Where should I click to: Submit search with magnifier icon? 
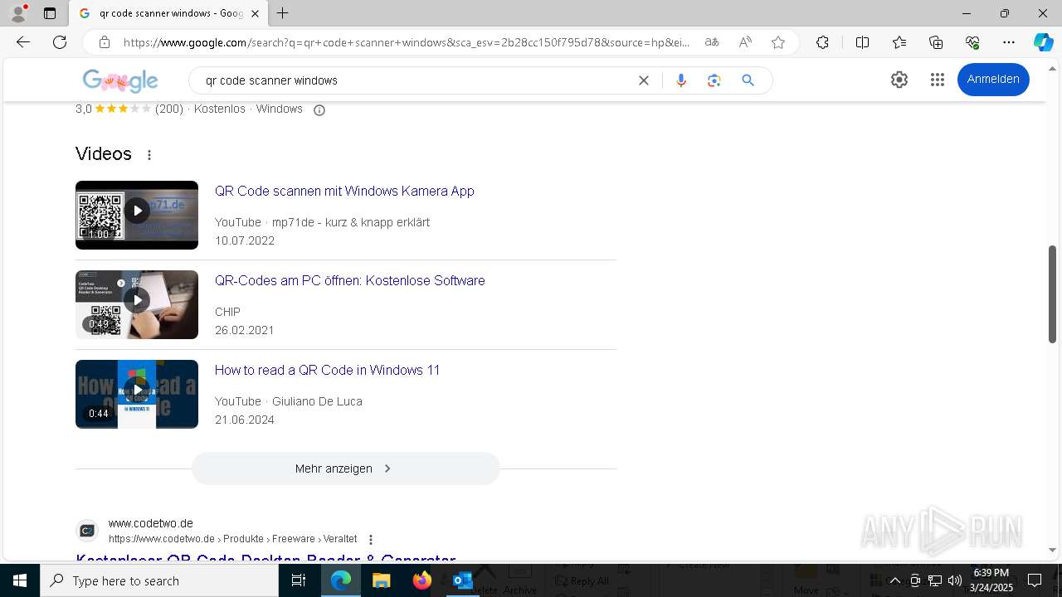point(748,80)
